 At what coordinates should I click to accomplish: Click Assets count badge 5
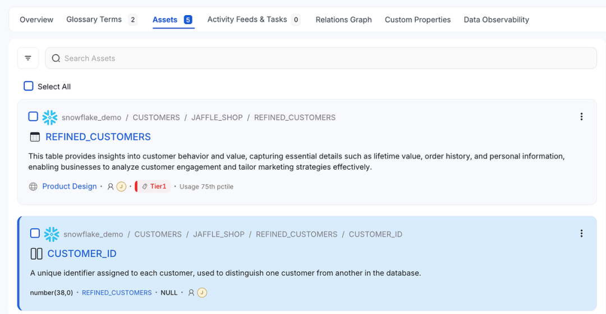pyautogui.click(x=188, y=20)
